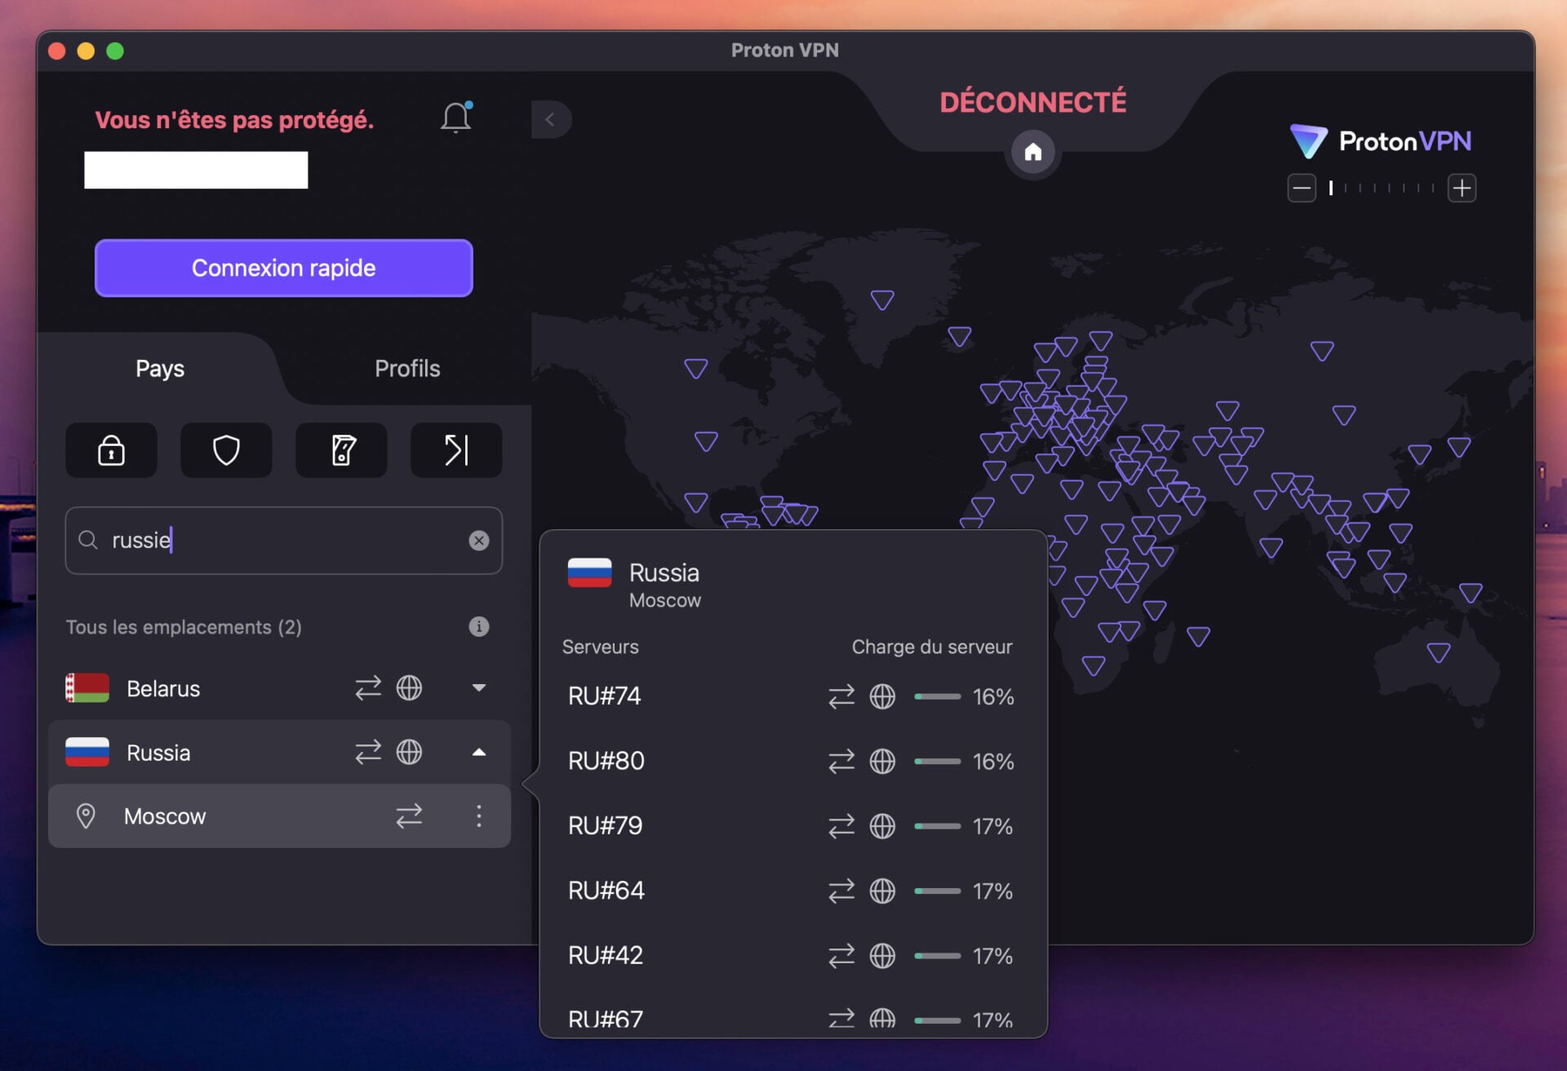Click the DÉCONNECTÉ status label
The image size is (1567, 1071).
tap(1032, 102)
